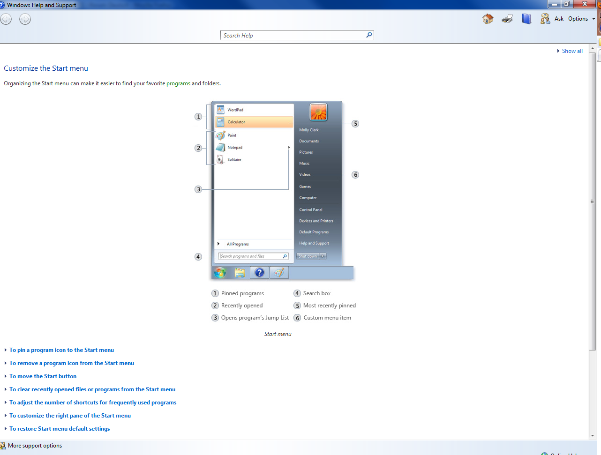Click the legend text 'Pinned programs'
The width and height of the screenshot is (601, 455).
242,293
